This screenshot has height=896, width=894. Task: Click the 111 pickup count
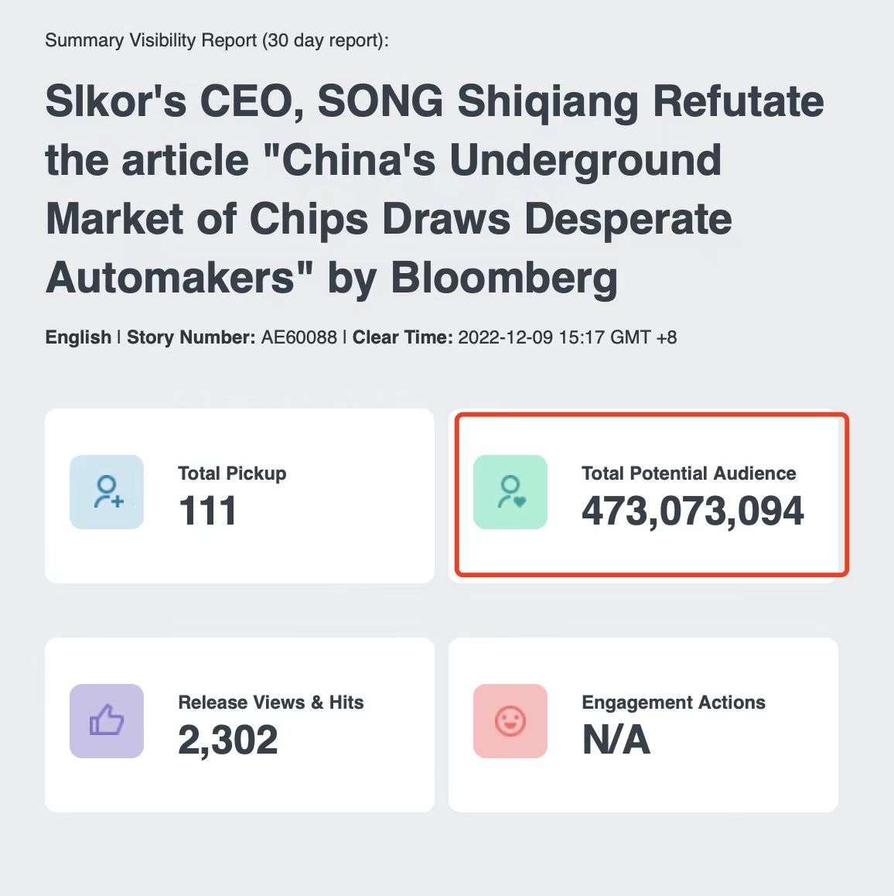tap(207, 511)
